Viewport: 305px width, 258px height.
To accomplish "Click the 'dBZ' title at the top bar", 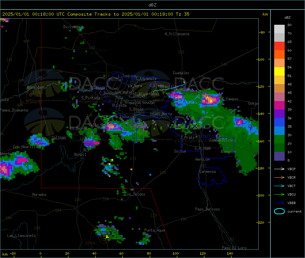I will point(152,5).
